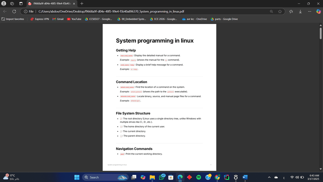Screen dimensions: 323x182
Task: Click the zoom magnifier in address bar
Action: (272, 12)
